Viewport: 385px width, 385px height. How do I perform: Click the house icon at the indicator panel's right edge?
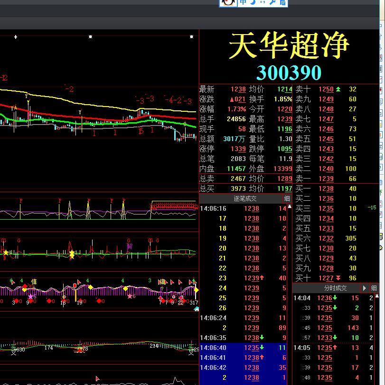[x=197, y=309]
